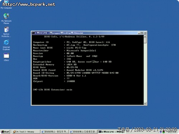Click the 'Award ID-String' line
Image resolution: width=179 pixels, height=134 pixels.
[x=76, y=73]
